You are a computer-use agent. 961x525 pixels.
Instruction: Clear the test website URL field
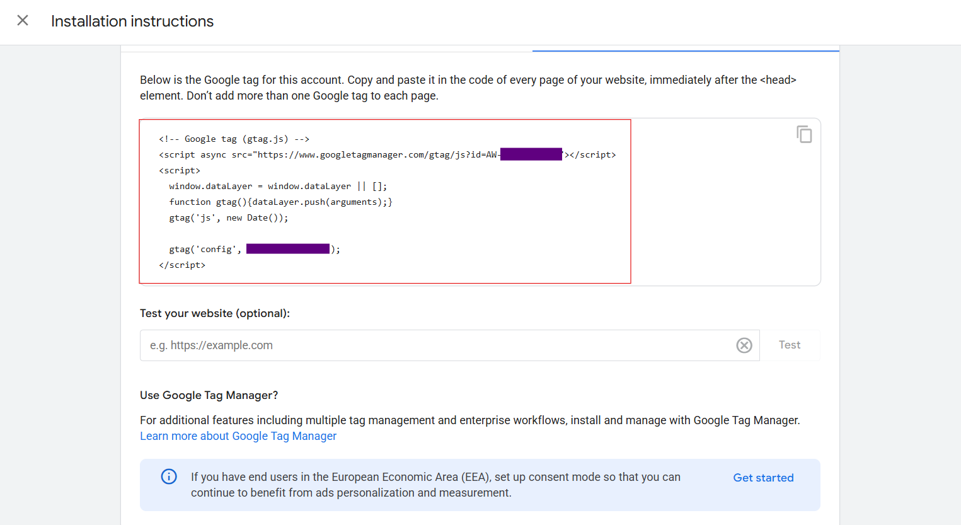[744, 345]
